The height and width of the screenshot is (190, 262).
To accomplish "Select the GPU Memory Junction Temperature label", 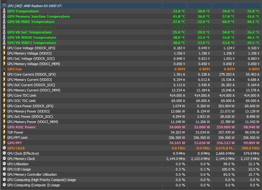I will coord(39,16).
